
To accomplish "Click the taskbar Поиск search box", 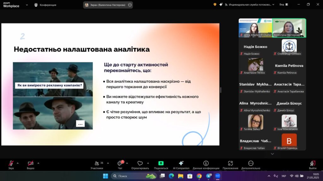I will (134, 176).
